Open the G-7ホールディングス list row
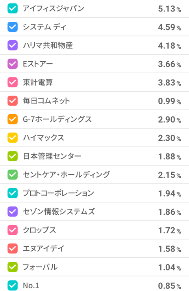This screenshot has width=189, height=291. click(94, 119)
